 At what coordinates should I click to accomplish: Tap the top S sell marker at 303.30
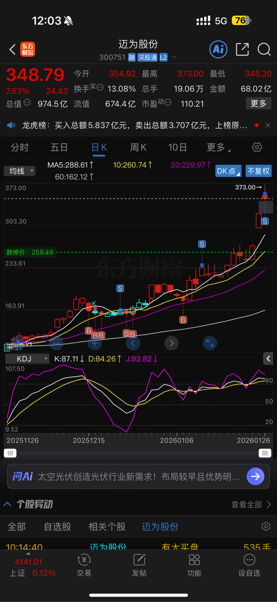pos(265,221)
